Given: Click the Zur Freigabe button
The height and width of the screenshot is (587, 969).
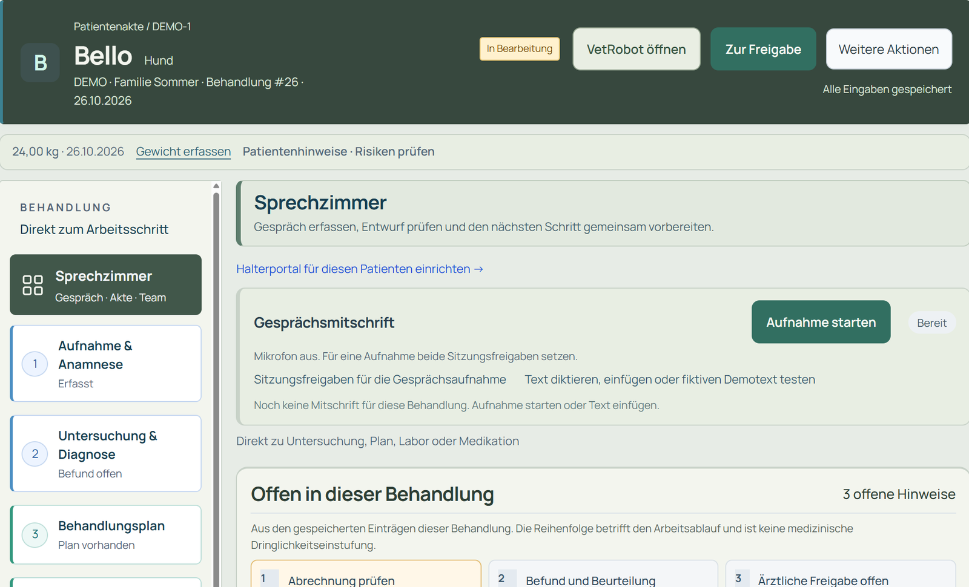Looking at the screenshot, I should tap(763, 49).
